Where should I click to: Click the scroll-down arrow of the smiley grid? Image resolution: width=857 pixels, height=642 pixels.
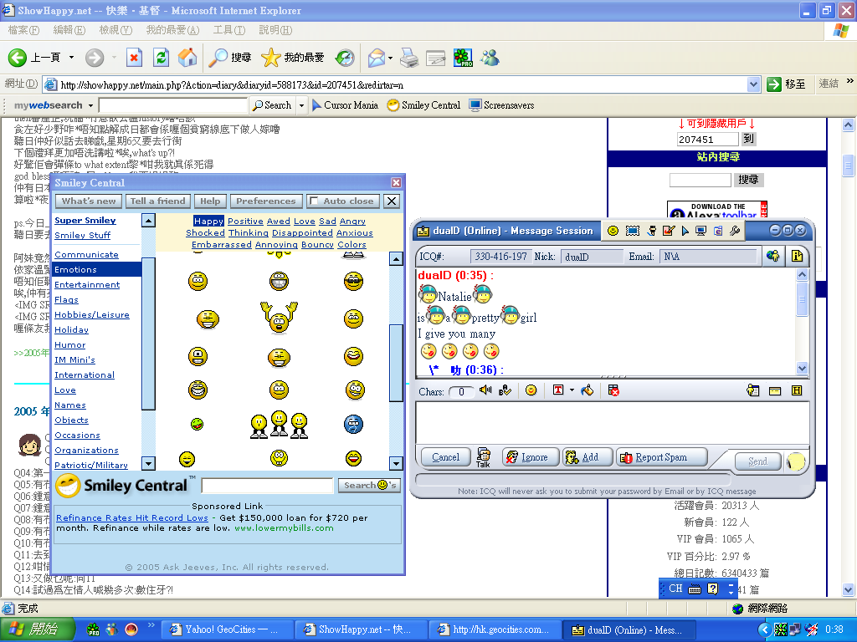pos(396,463)
